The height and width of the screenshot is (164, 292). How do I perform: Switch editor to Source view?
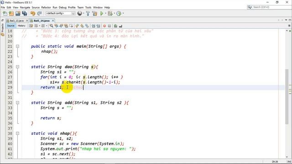10,26
